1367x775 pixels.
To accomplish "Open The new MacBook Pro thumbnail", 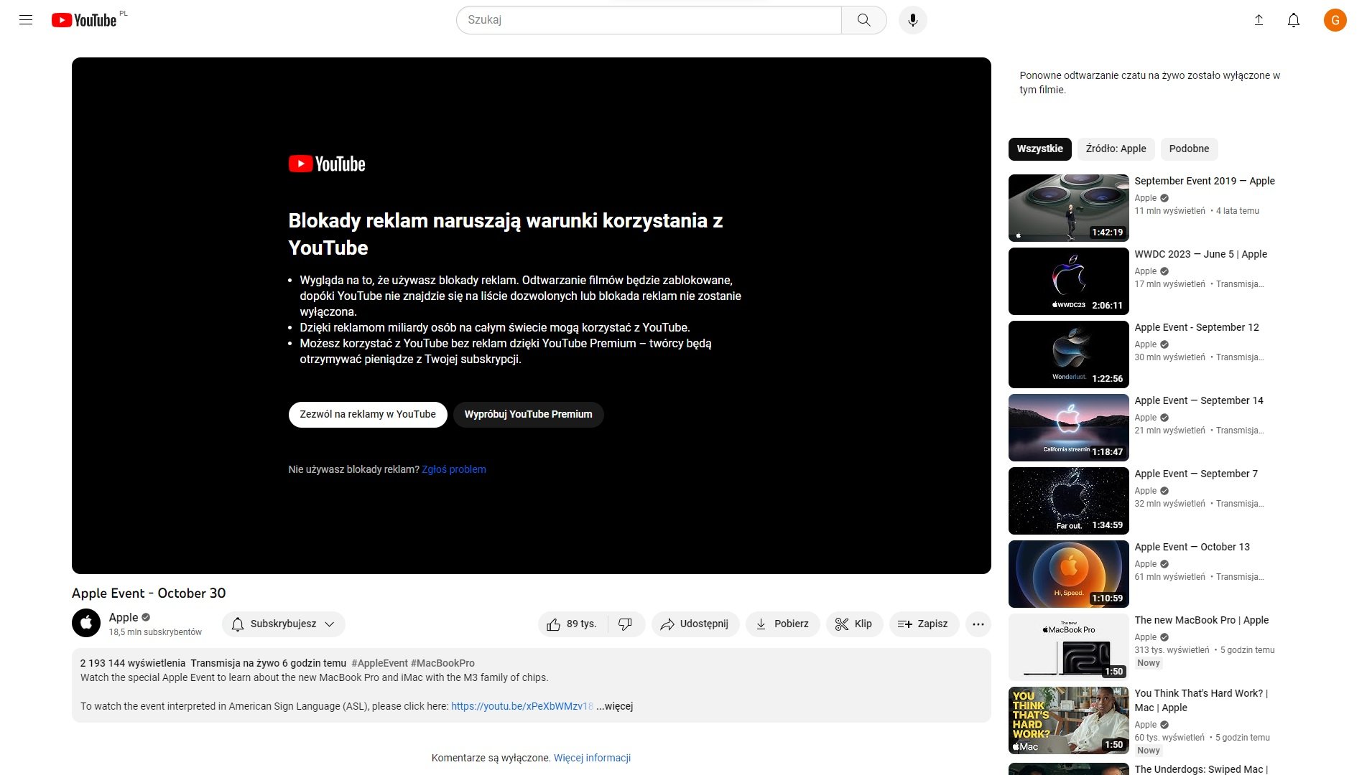I will (x=1068, y=647).
